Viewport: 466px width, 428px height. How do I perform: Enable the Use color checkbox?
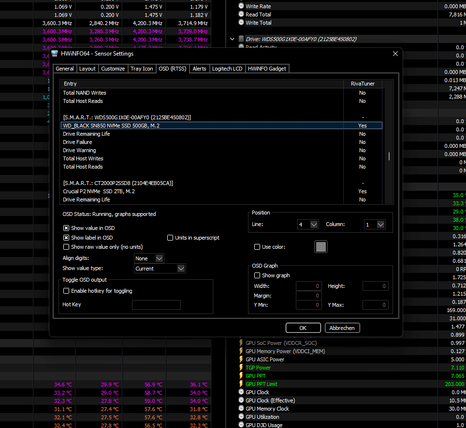257,247
